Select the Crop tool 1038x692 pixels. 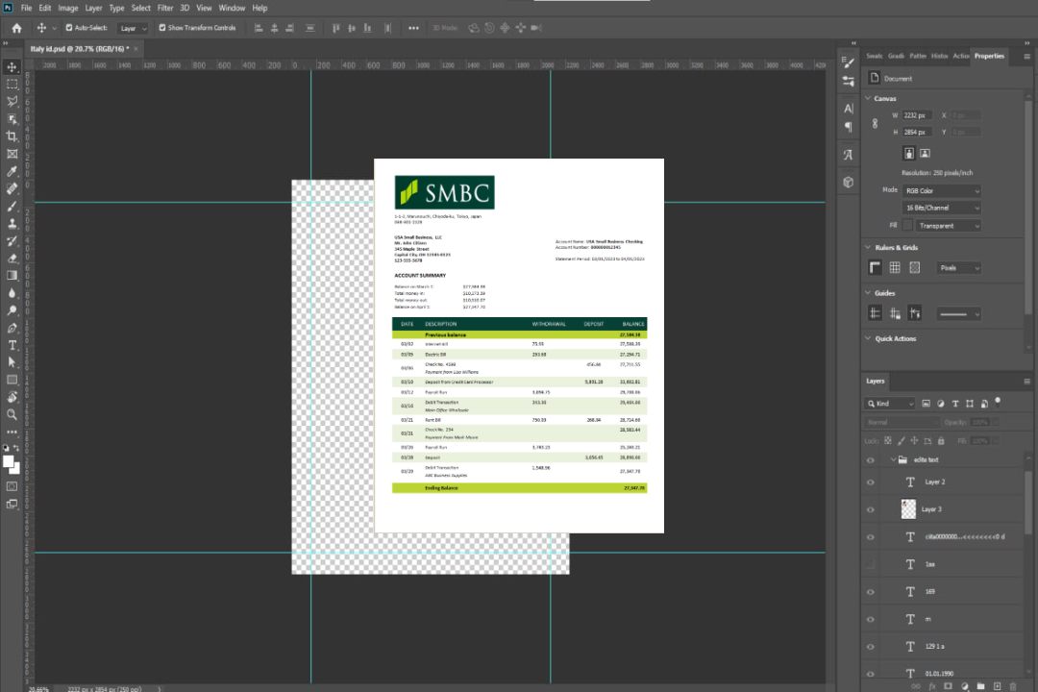click(12, 136)
